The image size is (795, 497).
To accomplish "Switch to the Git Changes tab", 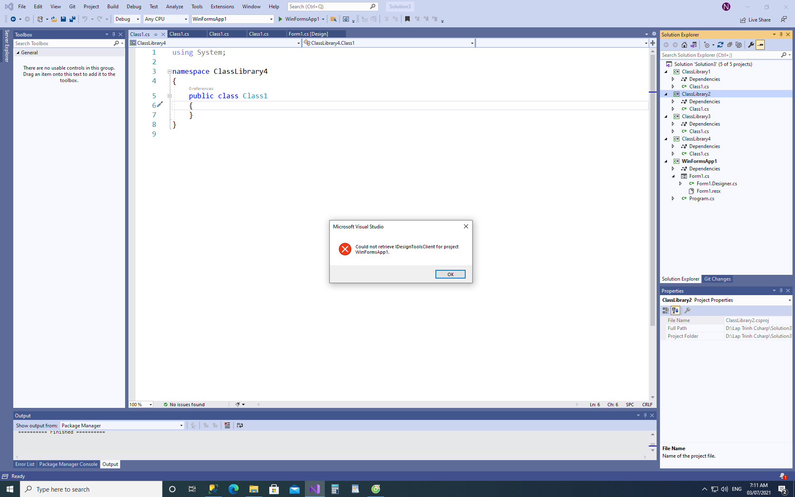I will tap(717, 279).
